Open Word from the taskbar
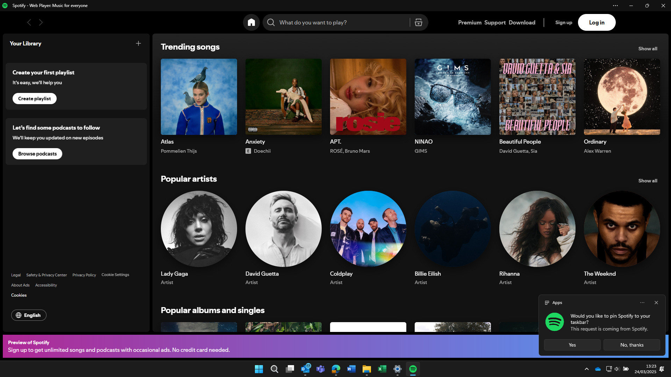The width and height of the screenshot is (671, 377). click(351, 369)
